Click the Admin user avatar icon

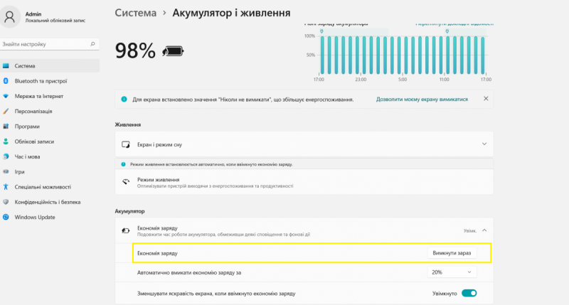pyautogui.click(x=10, y=16)
